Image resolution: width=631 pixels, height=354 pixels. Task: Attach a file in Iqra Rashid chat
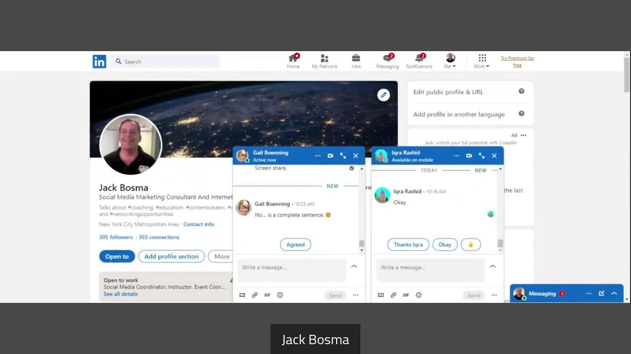coord(393,295)
